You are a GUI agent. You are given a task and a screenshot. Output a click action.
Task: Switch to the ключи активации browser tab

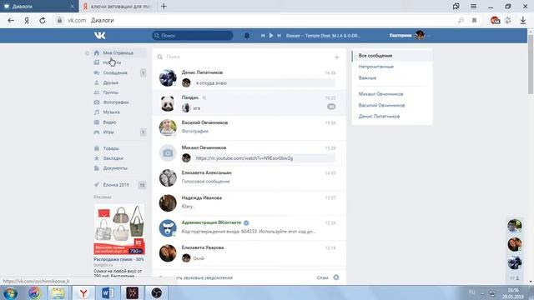[x=118, y=6]
